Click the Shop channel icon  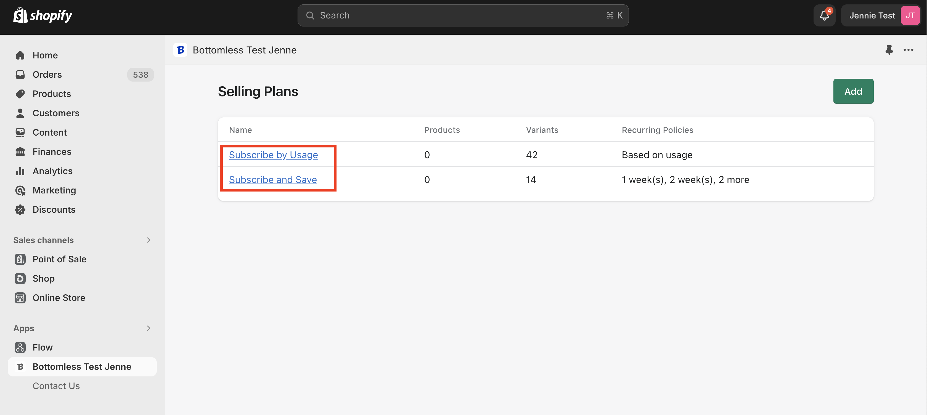click(x=20, y=279)
